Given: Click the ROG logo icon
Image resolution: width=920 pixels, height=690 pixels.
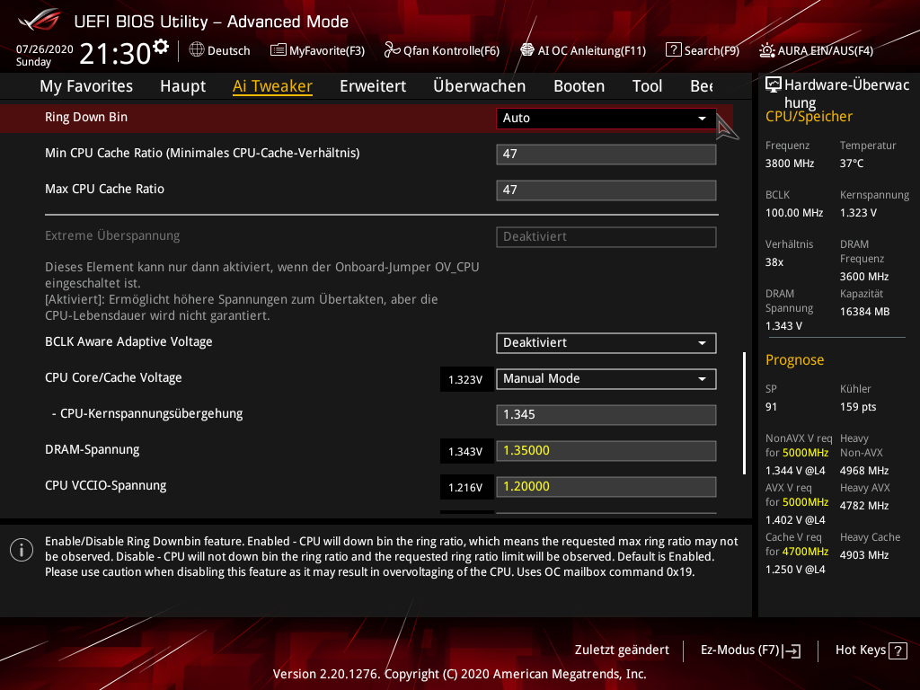Looking at the screenshot, I should 39,21.
